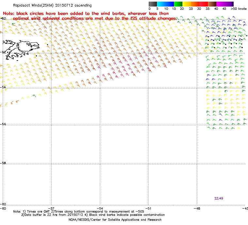248x225 pixels.
Task: Click the '-54' longitude label on bottom axis
Action: [100, 208]
